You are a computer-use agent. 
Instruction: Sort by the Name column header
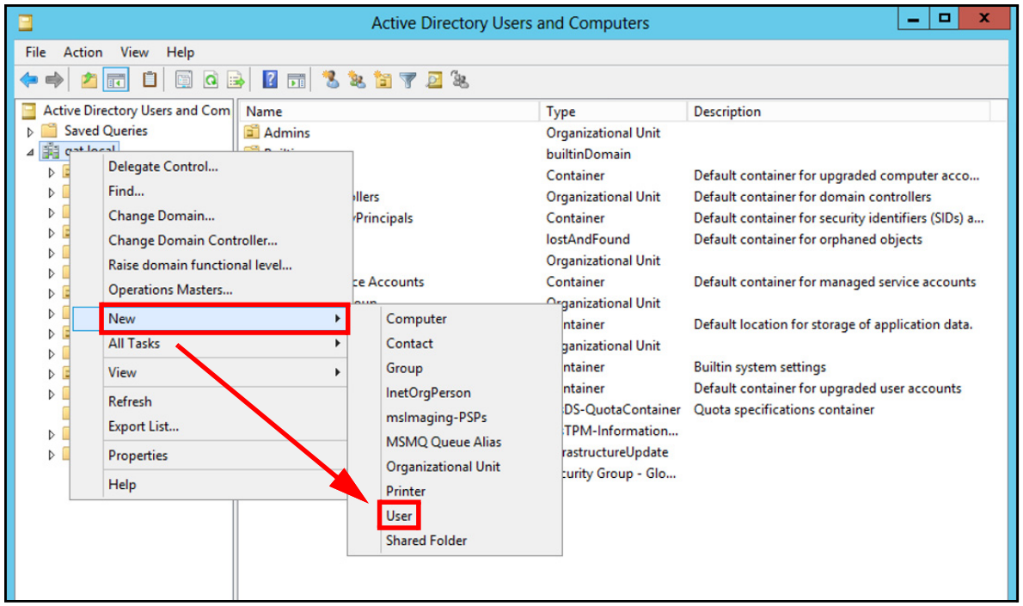click(389, 112)
